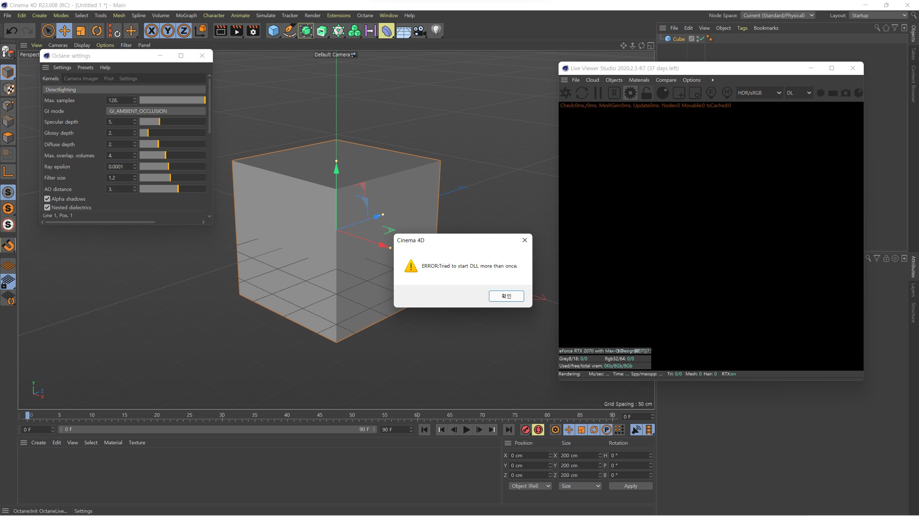The height and width of the screenshot is (516, 919).
Task: Open the Octane menu in main menubar
Action: tap(365, 15)
